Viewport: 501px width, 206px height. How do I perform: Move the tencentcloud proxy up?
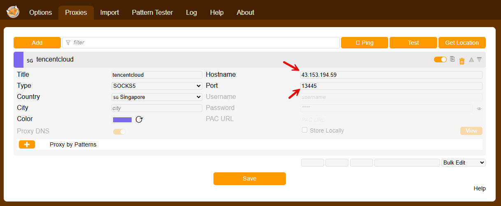pos(471,60)
